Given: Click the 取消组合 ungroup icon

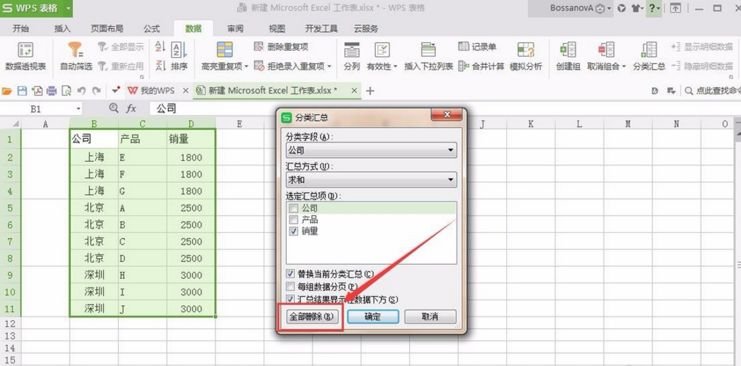Looking at the screenshot, I should click(x=606, y=50).
